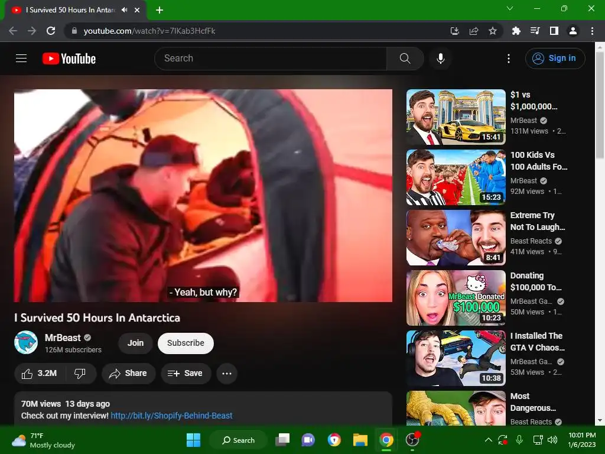
Task: Open the Windows Start menu
Action: click(193, 440)
